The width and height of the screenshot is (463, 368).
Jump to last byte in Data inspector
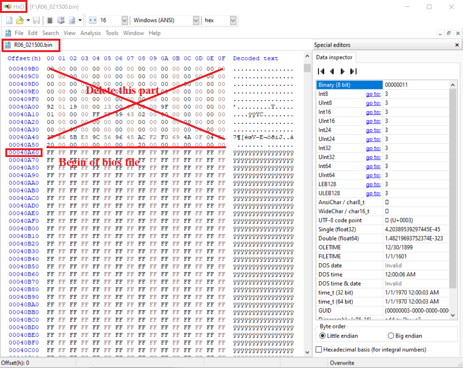tap(353, 71)
